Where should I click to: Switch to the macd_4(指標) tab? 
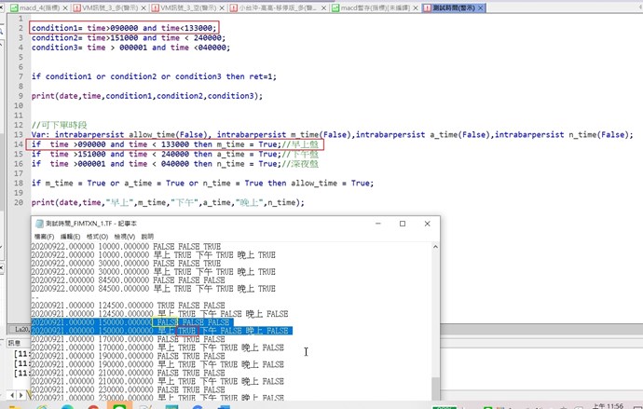pyautogui.click(x=37, y=7)
